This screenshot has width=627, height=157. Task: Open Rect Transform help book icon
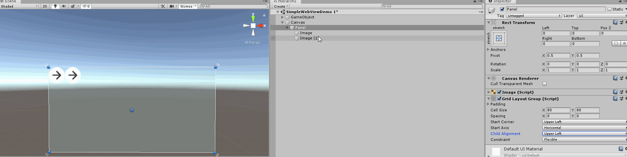tap(615, 22)
